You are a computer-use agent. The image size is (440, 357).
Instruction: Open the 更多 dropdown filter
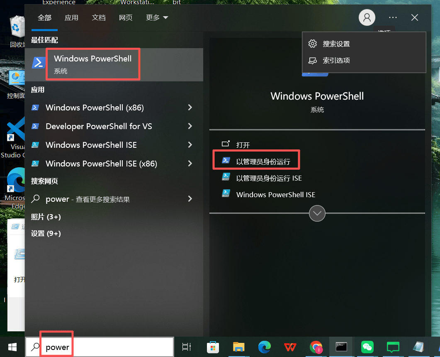157,18
